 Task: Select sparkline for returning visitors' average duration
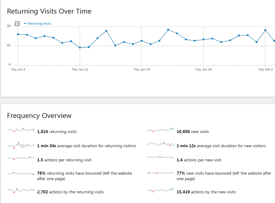tap(21, 146)
